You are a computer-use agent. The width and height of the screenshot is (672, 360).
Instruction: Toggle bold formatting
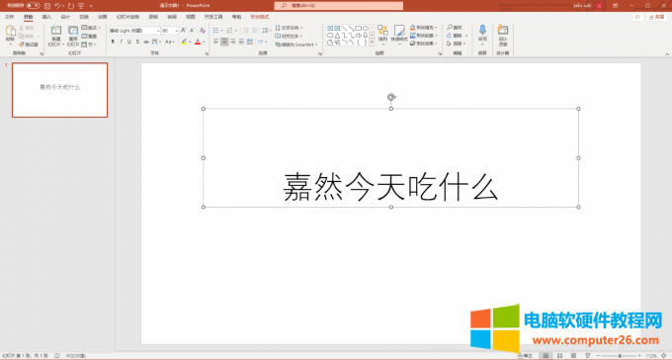tap(113, 42)
